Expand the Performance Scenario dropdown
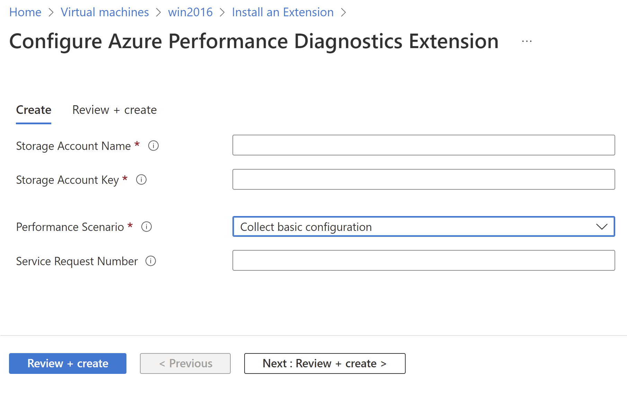This screenshot has height=395, width=627. [424, 226]
